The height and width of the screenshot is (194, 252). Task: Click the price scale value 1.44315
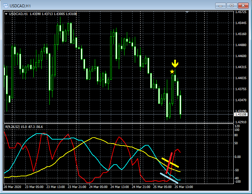(241, 67)
